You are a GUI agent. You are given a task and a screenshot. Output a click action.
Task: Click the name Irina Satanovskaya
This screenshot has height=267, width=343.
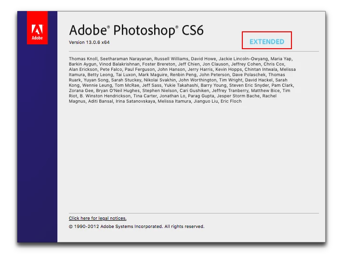135,101
